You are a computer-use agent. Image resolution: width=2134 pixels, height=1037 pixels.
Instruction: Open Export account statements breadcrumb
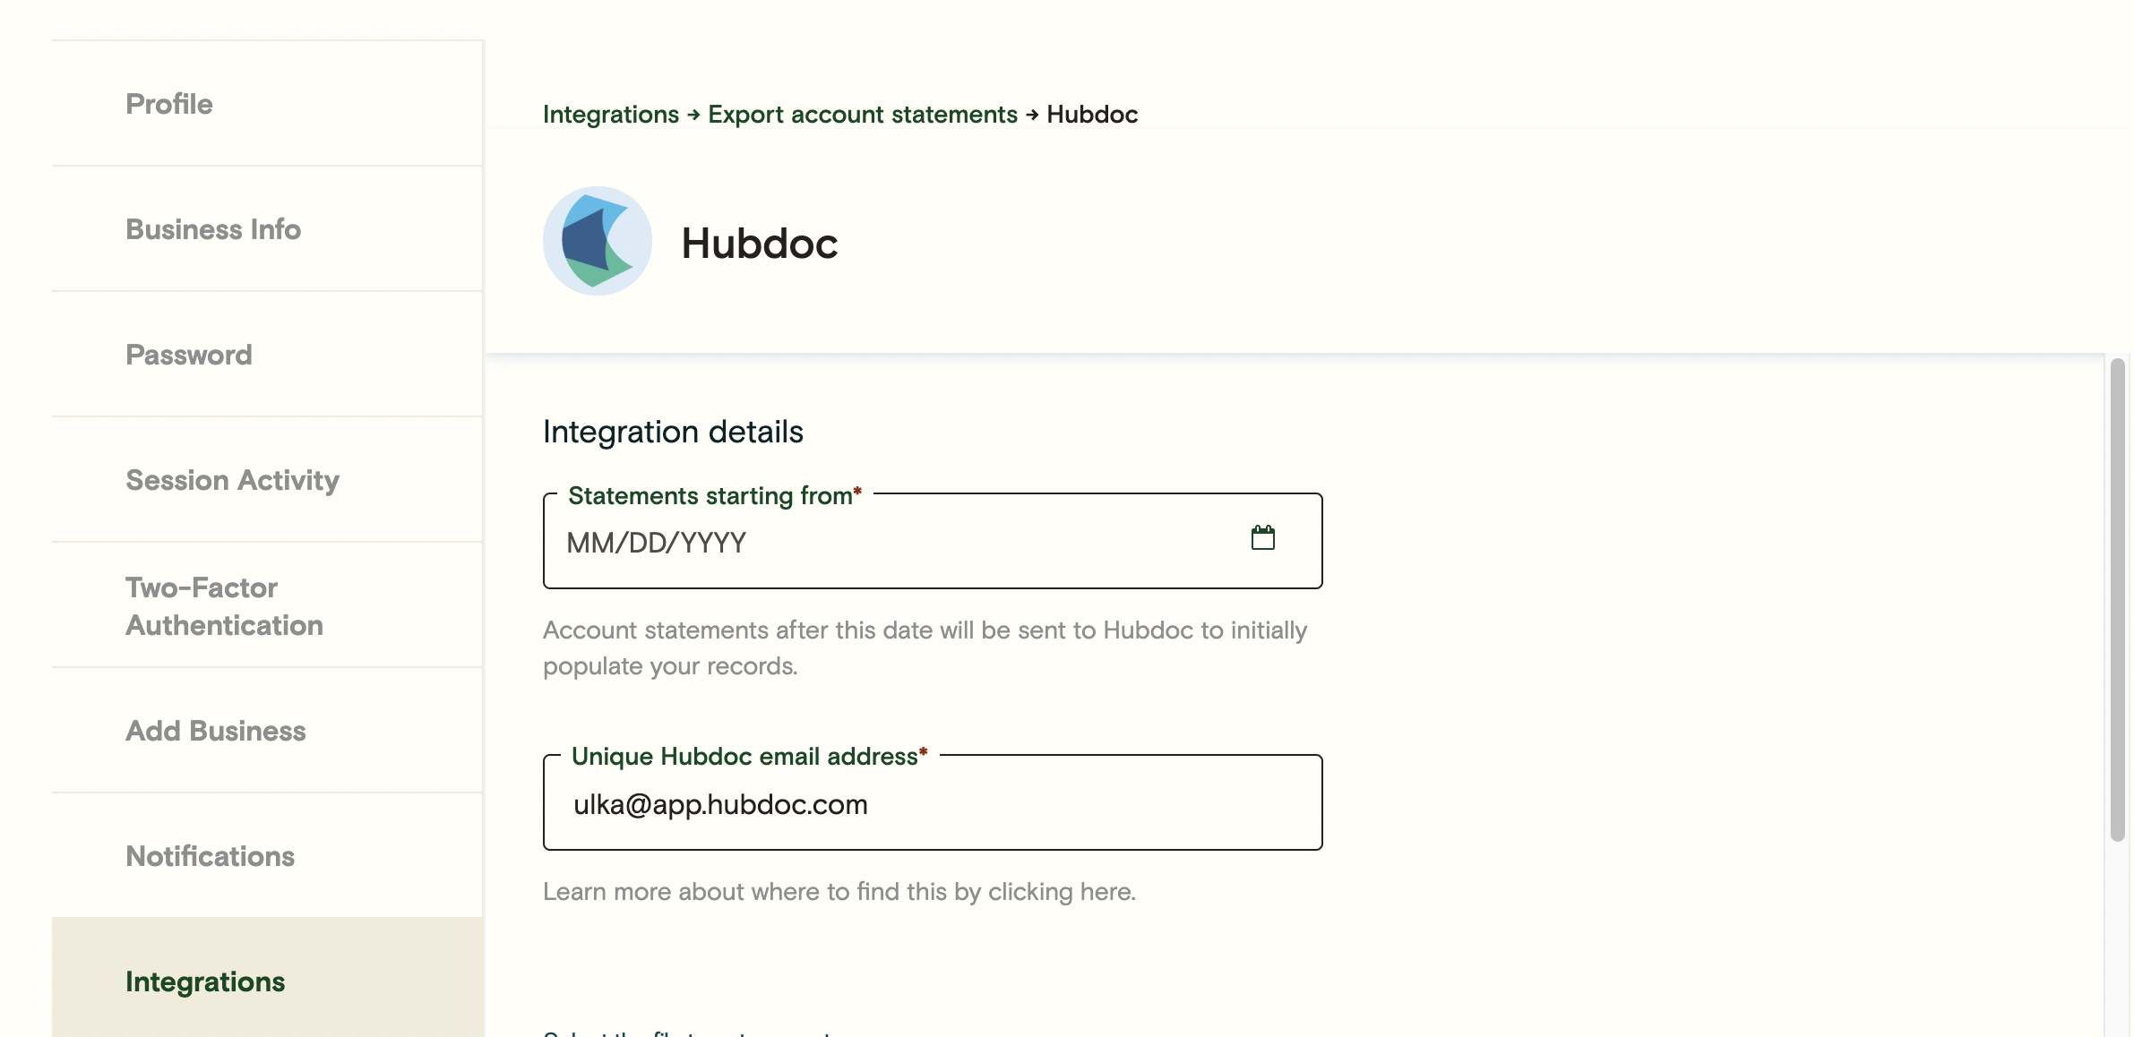[x=861, y=115]
